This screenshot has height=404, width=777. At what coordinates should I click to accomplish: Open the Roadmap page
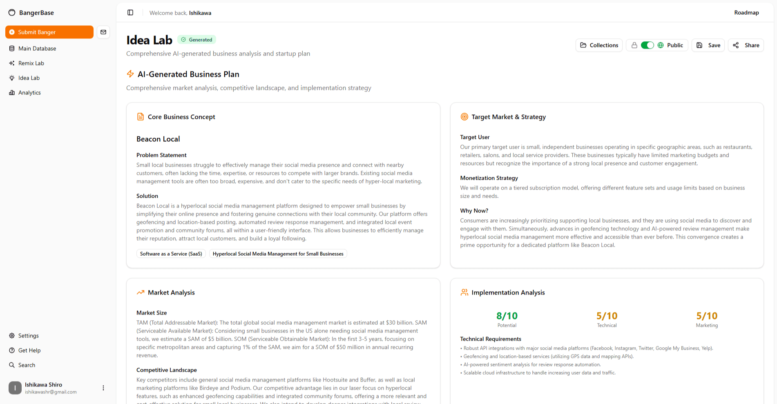tap(746, 13)
